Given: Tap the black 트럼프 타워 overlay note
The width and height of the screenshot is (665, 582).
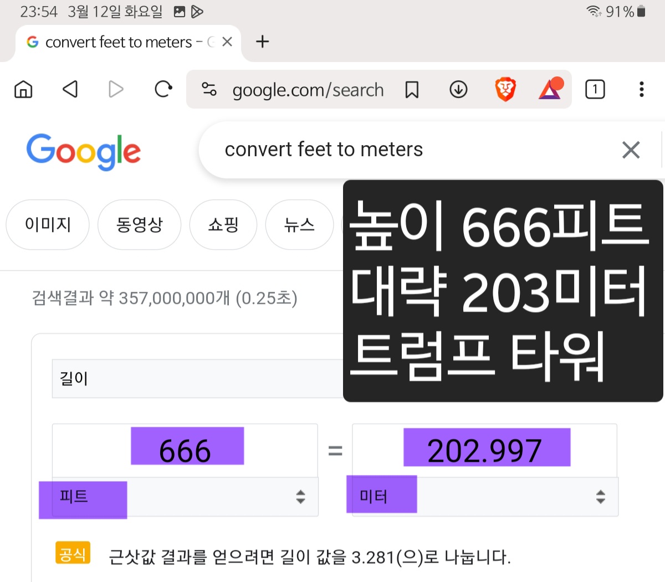Looking at the screenshot, I should [503, 291].
